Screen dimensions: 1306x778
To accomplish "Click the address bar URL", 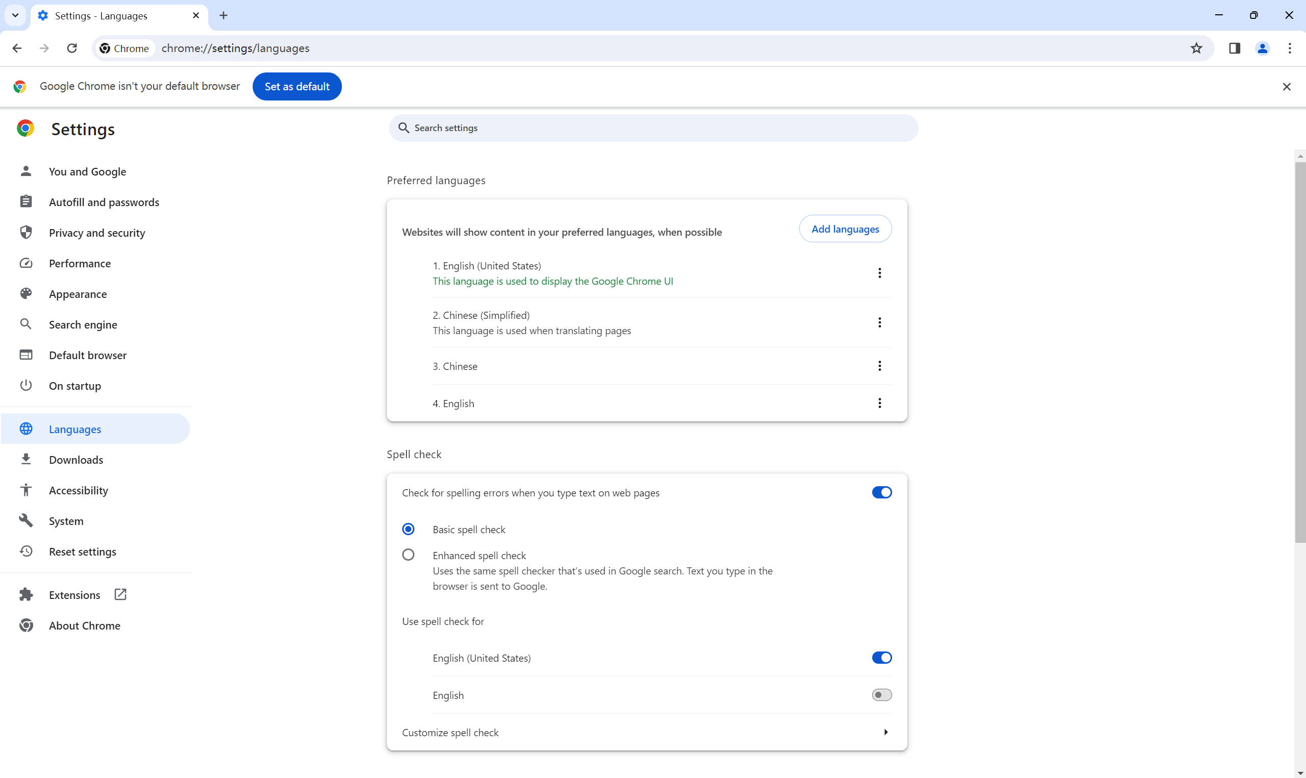I will coord(235,48).
